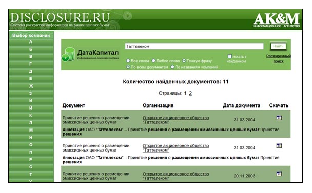Download the second 31.03.2004 document icon
312x193 pixels.
279,146
